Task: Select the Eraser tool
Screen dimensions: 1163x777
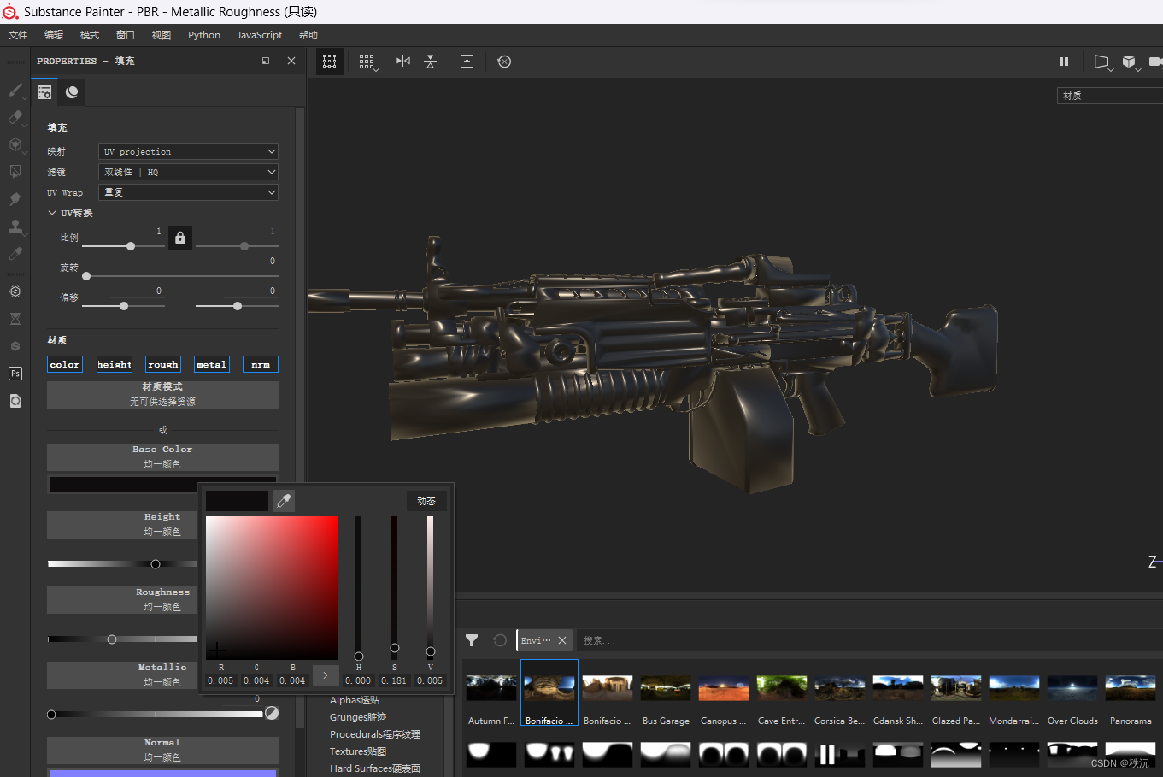Action: [15, 117]
